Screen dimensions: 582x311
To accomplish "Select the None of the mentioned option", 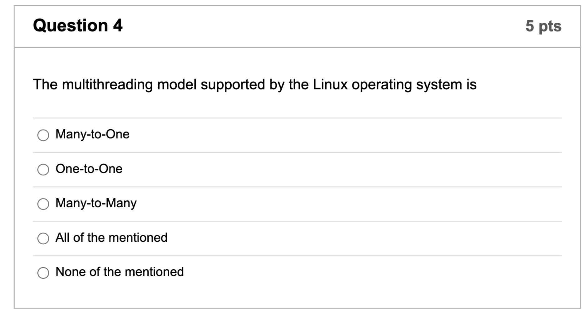I will (x=43, y=272).
